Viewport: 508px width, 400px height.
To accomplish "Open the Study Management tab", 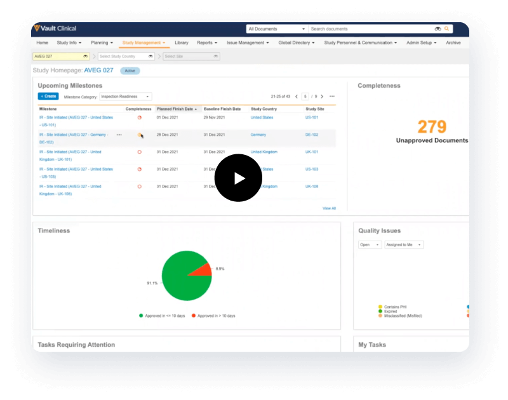I will [144, 43].
